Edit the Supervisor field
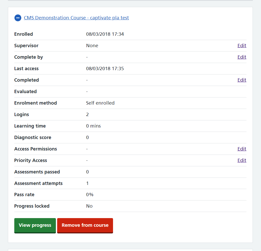The width and height of the screenshot is (261, 251). [x=242, y=45]
